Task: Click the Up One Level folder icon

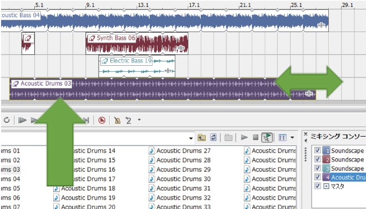Action: (201, 138)
